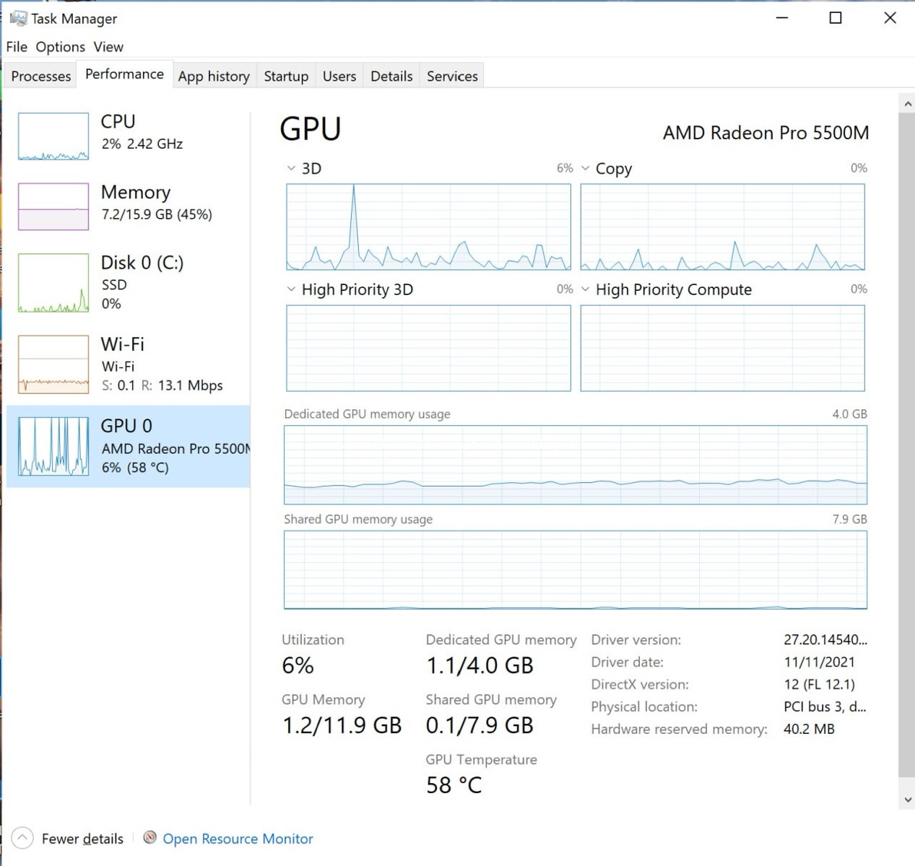Click the Shared GPU memory usage graph
915x866 pixels.
click(x=576, y=570)
